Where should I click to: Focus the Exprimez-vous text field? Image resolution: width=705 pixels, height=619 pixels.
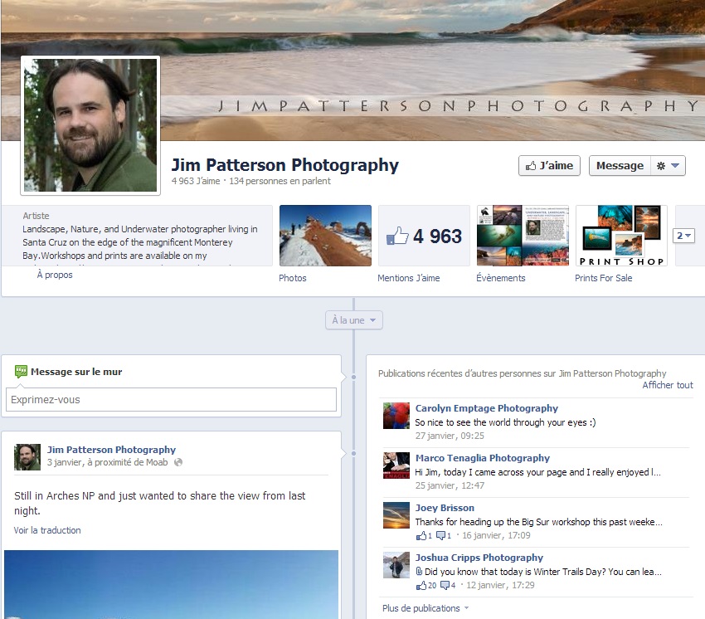click(171, 399)
